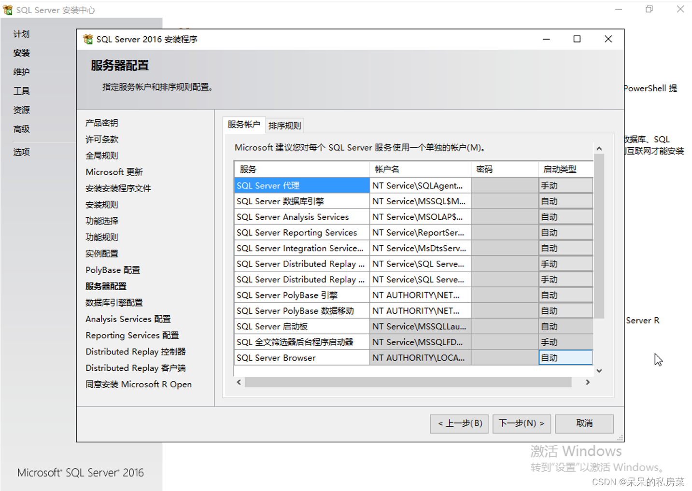Image resolution: width=692 pixels, height=491 pixels.
Task: Open startup type dropdown for Analysis Services
Action: pyautogui.click(x=565, y=217)
